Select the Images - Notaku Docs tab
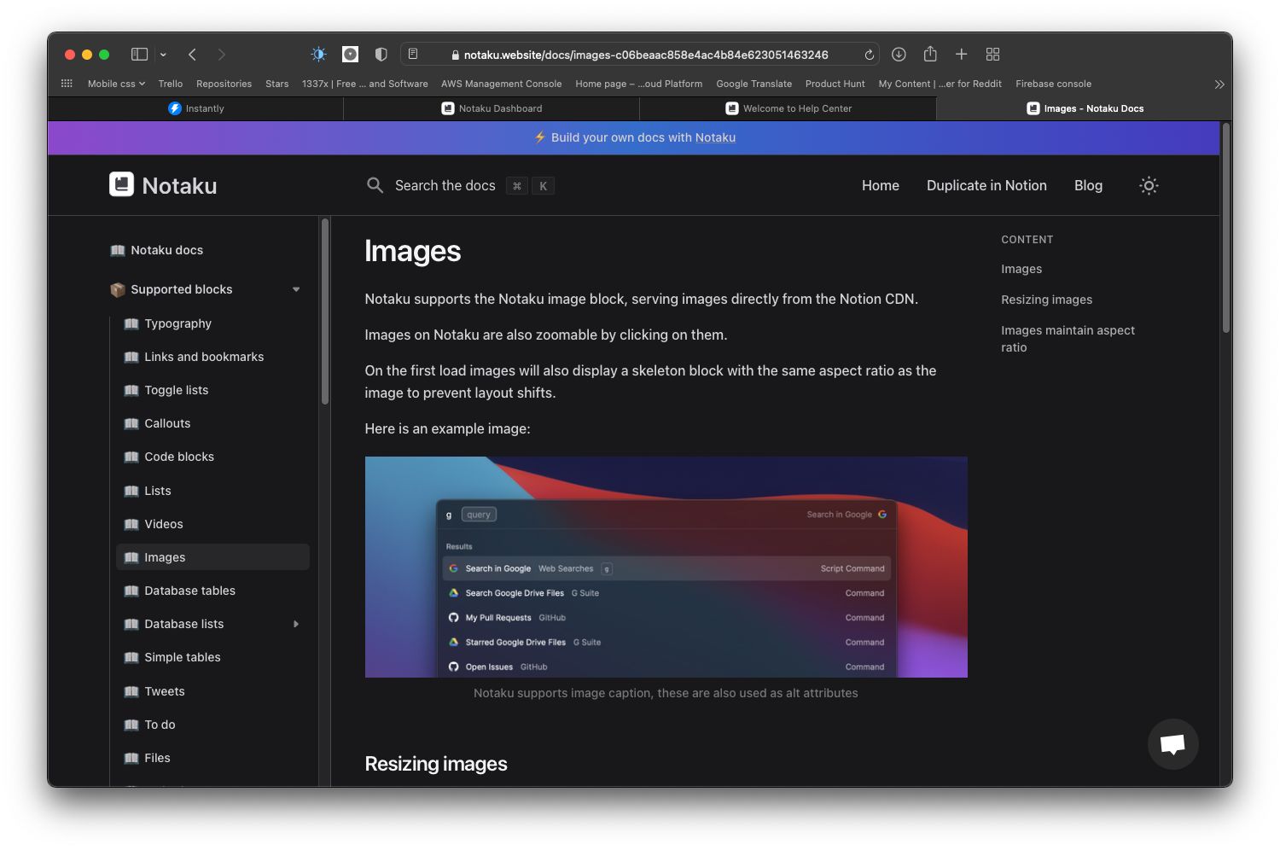Viewport: 1280px width, 850px height. [1084, 108]
